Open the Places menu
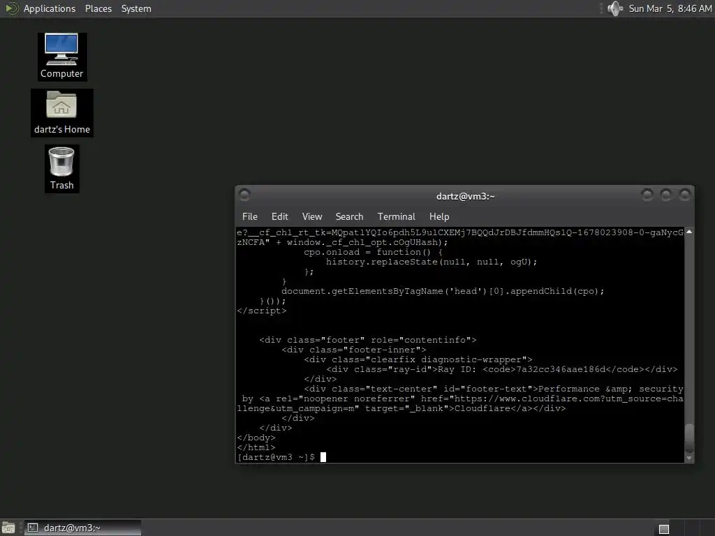This screenshot has height=536, width=715. [98, 8]
